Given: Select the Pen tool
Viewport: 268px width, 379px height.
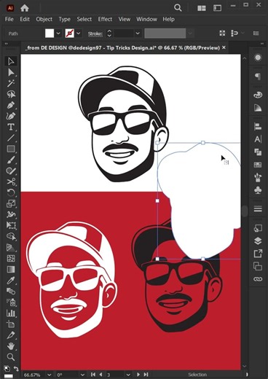Looking at the screenshot, I should pos(11,105).
